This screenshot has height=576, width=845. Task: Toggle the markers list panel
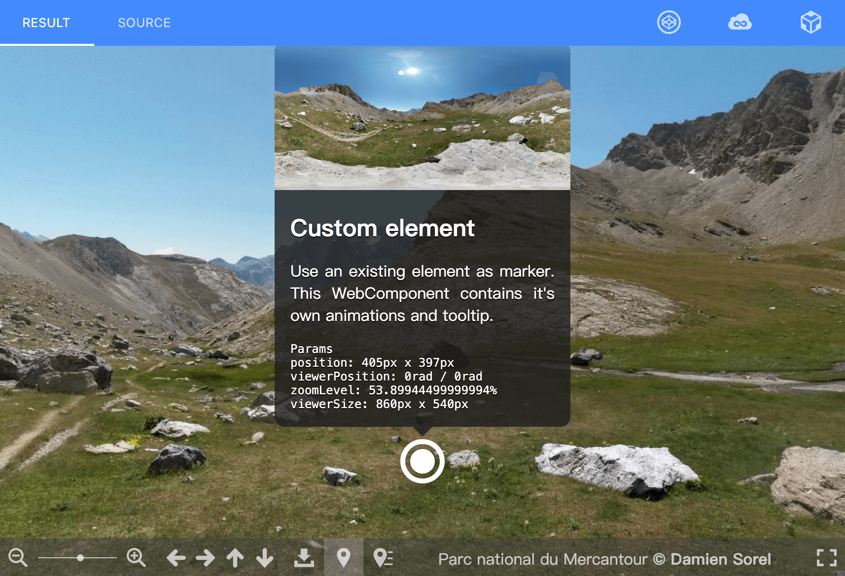[383, 558]
